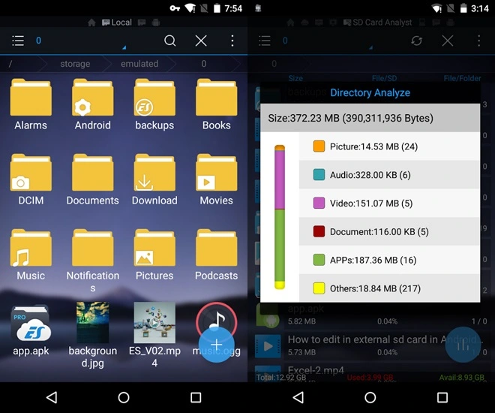Viewport: 495px width, 413px height.
Task: Open the ES backups folder
Action: [x=154, y=104]
